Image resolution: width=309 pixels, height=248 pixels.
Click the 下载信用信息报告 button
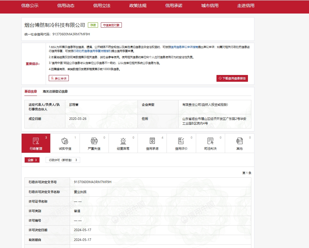pyautogui.click(x=232, y=78)
